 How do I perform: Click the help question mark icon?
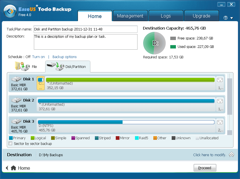click(225, 17)
